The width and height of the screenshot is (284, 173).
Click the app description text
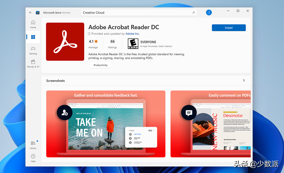[x=136, y=56]
